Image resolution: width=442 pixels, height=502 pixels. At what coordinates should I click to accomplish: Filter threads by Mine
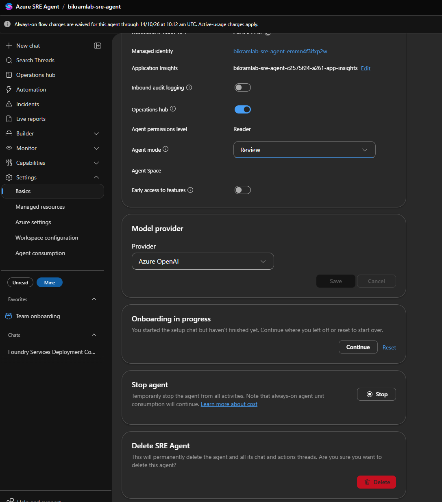pos(50,282)
